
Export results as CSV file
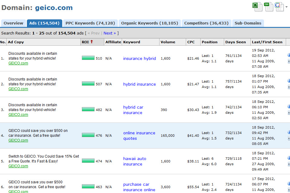(268, 7)
